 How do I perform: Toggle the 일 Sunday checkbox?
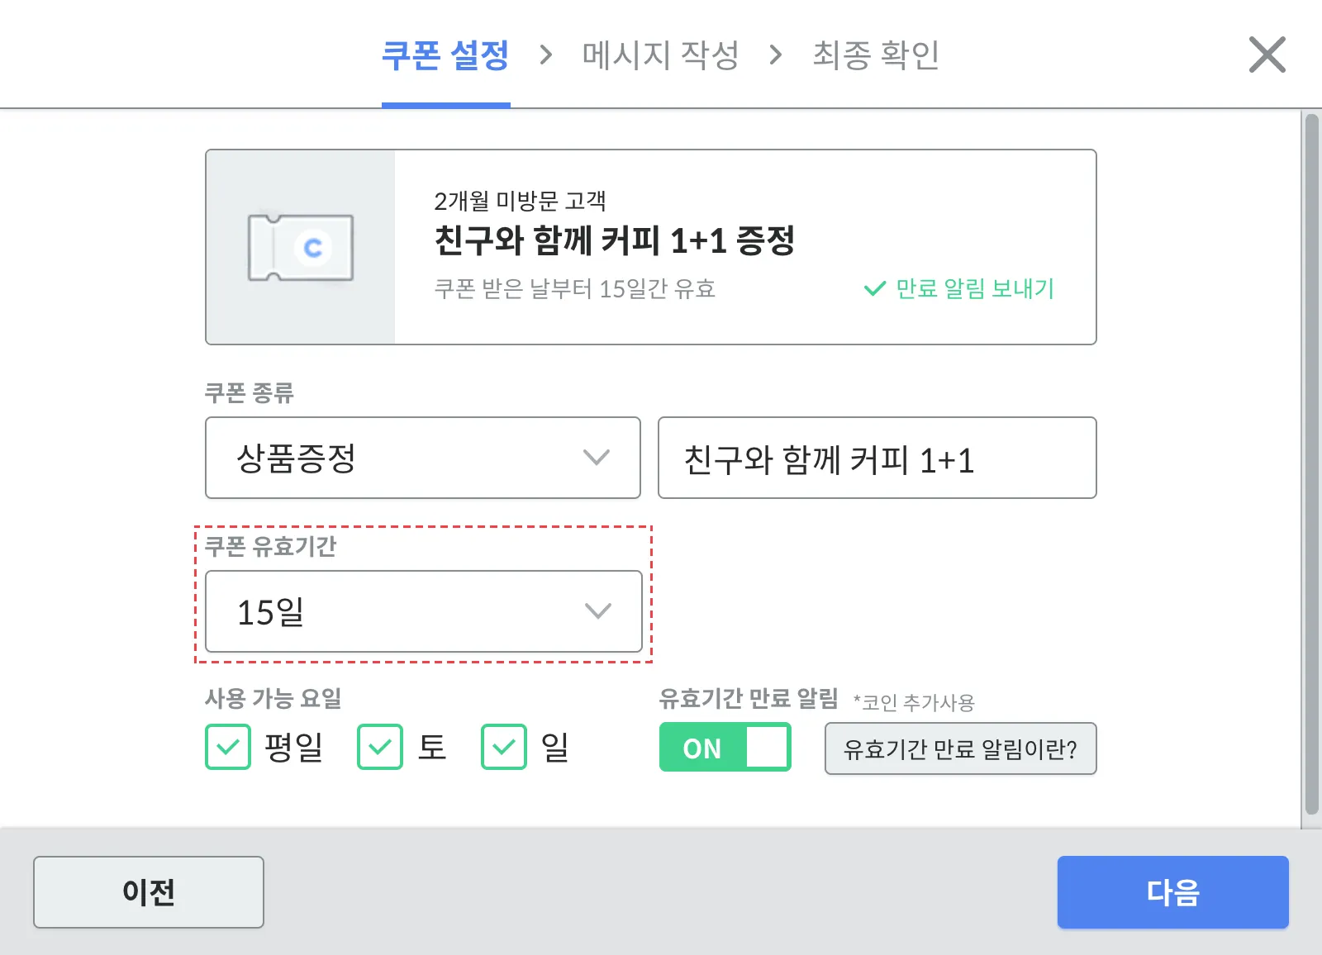coord(504,747)
